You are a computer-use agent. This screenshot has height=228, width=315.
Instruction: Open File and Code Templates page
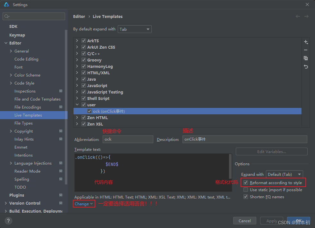(37, 99)
